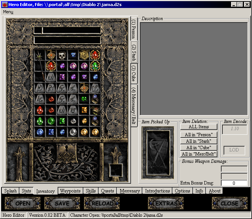Pick up the large teardrop red ruby
Screen dimensions: 252x219
[40, 110]
